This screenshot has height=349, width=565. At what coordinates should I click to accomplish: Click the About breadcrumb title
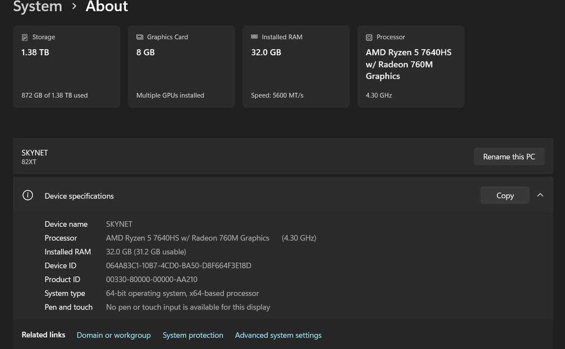[x=107, y=6]
